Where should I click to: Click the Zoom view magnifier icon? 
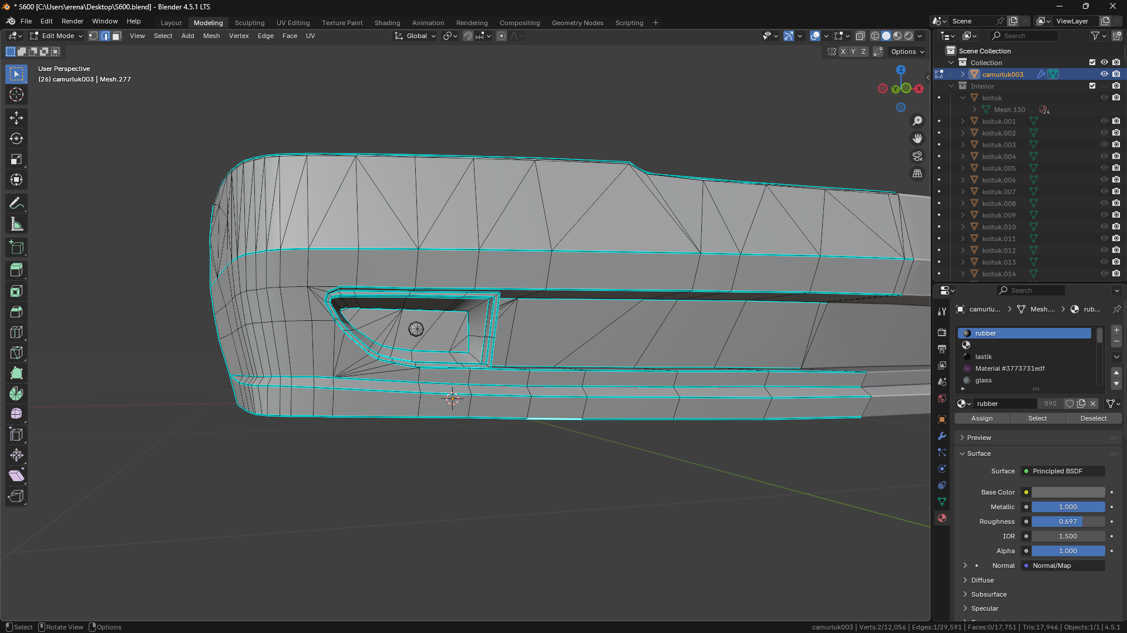coord(917,121)
